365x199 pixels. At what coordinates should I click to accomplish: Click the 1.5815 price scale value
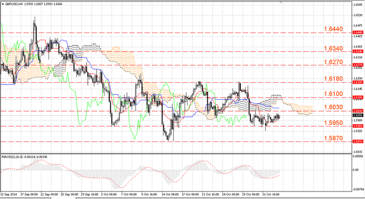tap(358, 152)
